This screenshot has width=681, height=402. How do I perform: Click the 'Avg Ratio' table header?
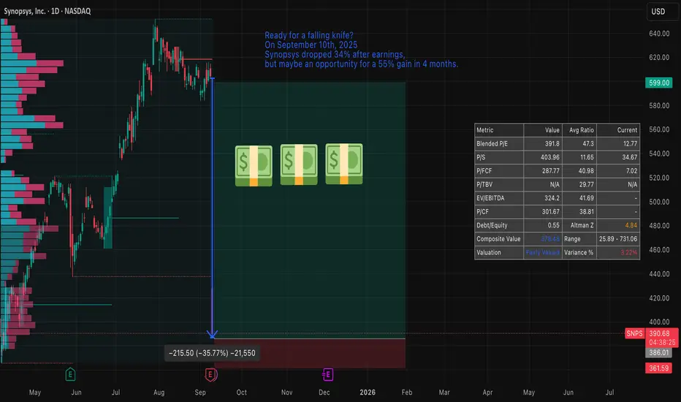[581, 130]
